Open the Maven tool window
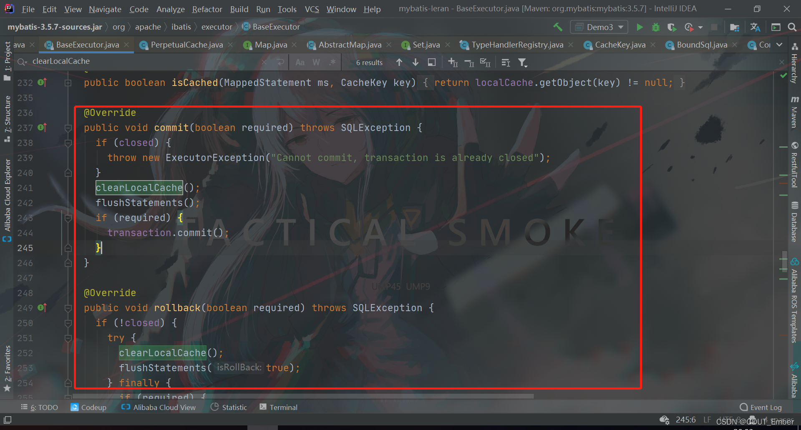The image size is (801, 430). coord(794,111)
